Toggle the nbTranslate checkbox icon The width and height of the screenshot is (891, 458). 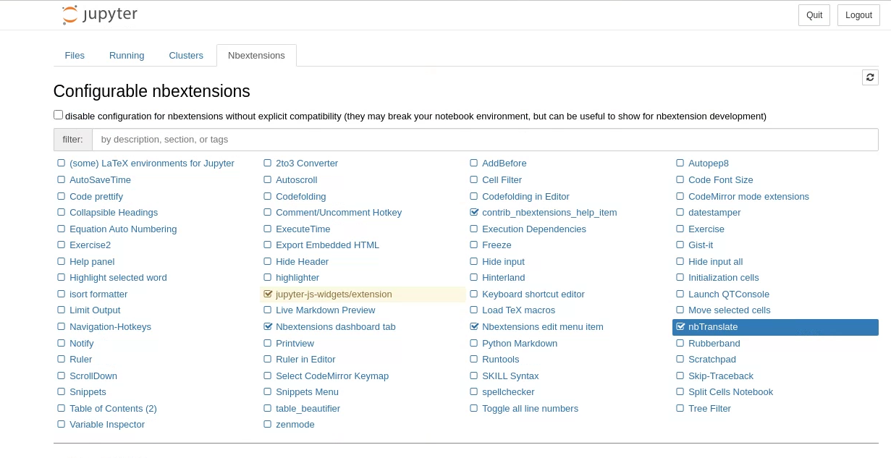(680, 327)
